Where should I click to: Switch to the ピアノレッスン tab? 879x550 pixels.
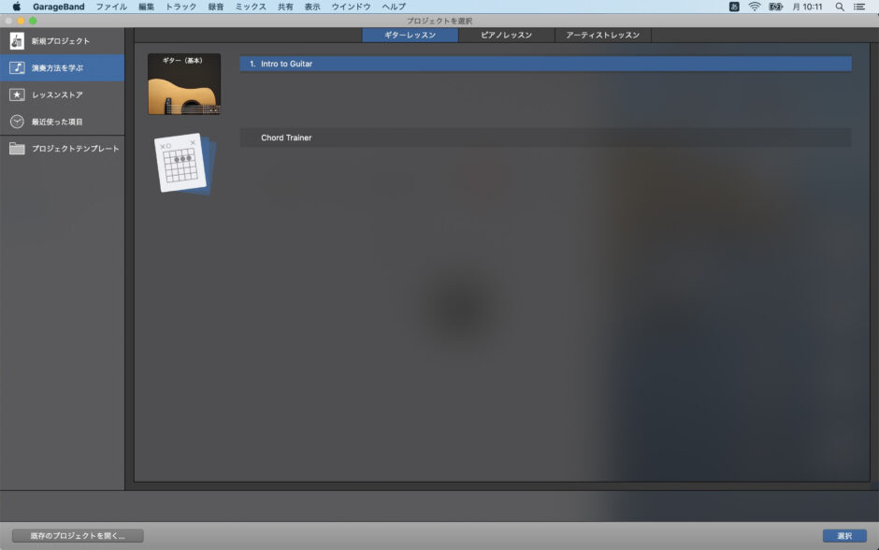click(506, 35)
